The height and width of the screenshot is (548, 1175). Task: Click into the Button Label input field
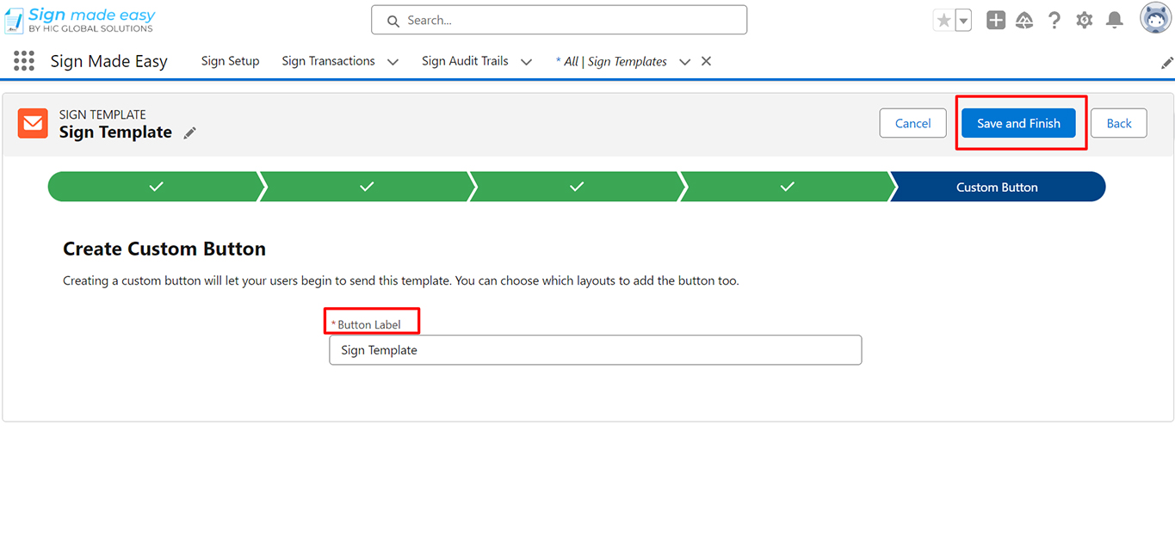tap(595, 350)
